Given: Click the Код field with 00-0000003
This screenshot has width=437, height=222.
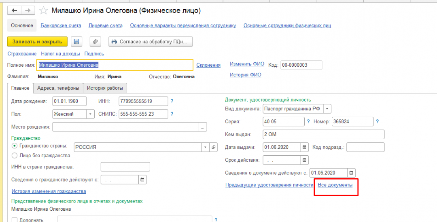Looking at the screenshot, I should (301, 65).
